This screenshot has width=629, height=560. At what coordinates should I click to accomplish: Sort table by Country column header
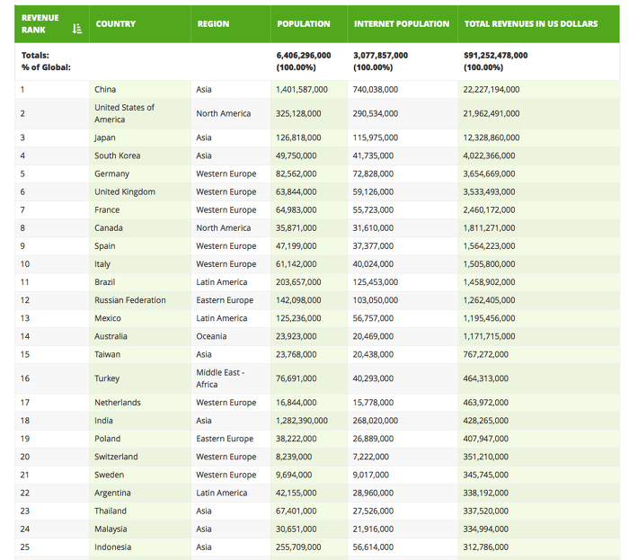(116, 23)
